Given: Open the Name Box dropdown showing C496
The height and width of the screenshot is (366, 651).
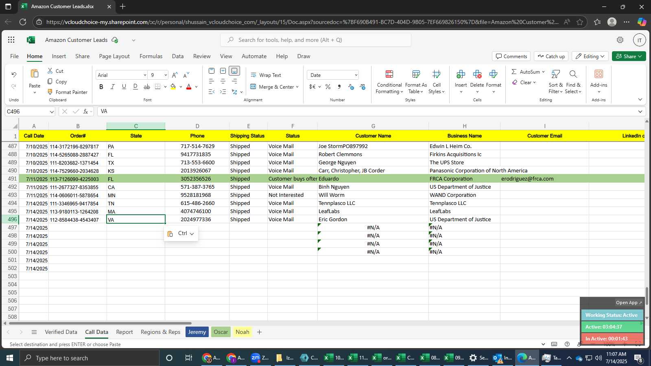Looking at the screenshot, I should coord(52,111).
